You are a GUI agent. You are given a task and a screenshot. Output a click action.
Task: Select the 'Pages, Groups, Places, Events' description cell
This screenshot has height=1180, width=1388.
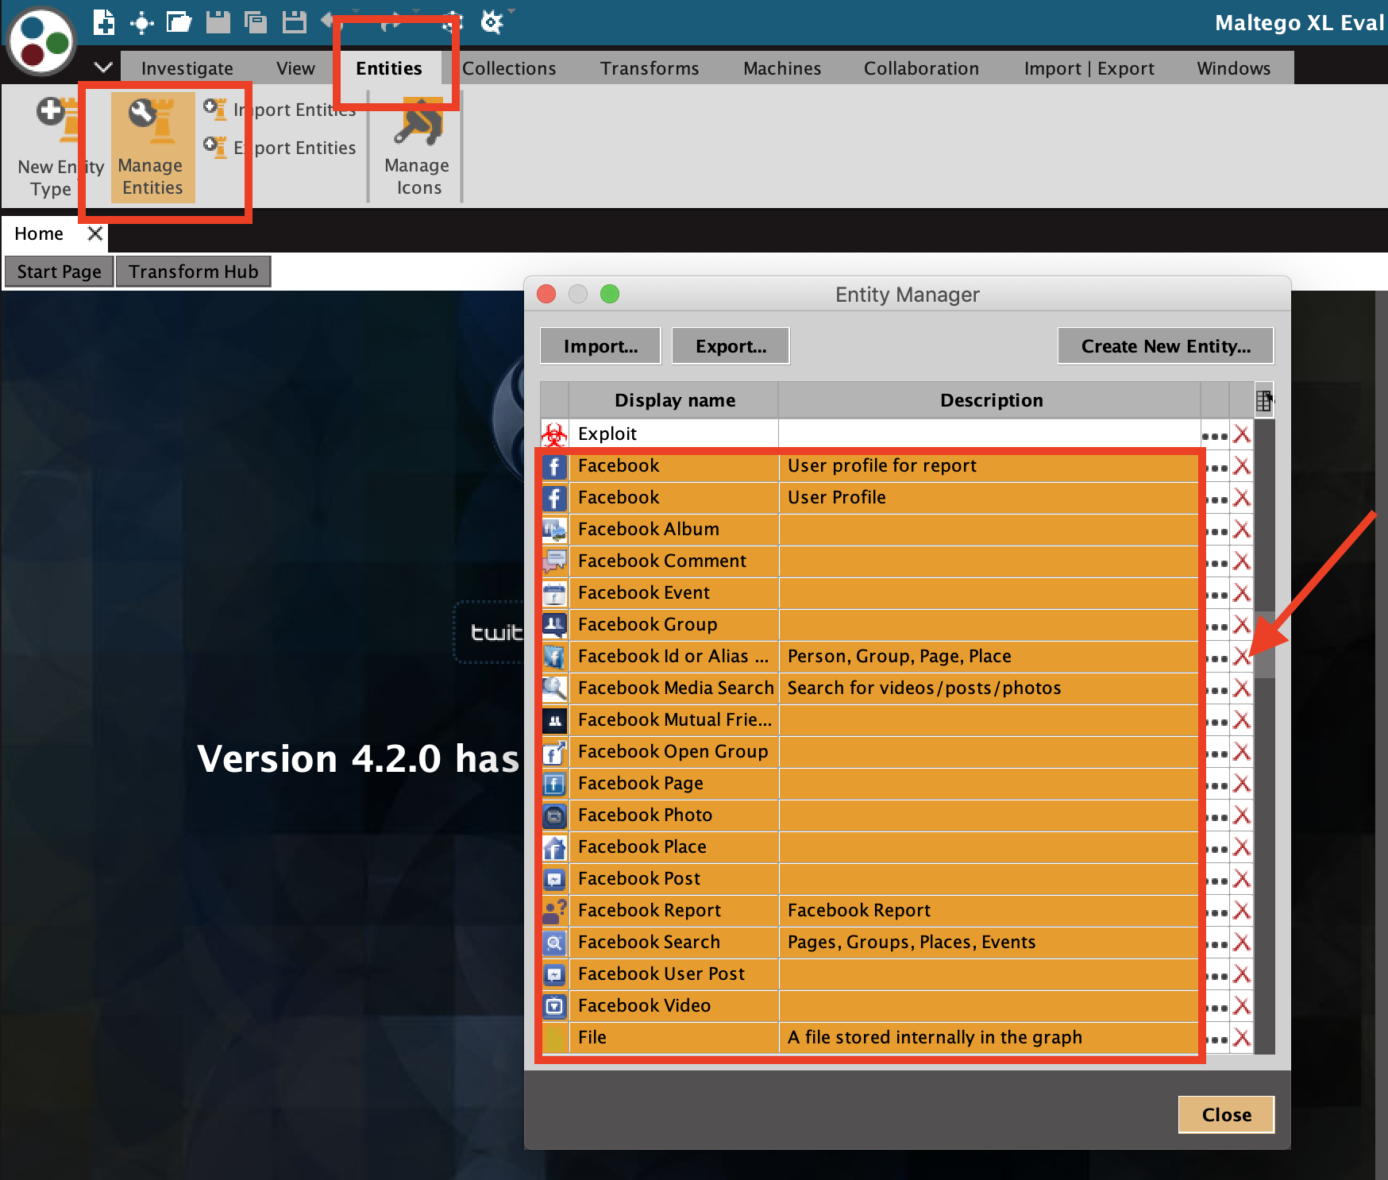(989, 943)
